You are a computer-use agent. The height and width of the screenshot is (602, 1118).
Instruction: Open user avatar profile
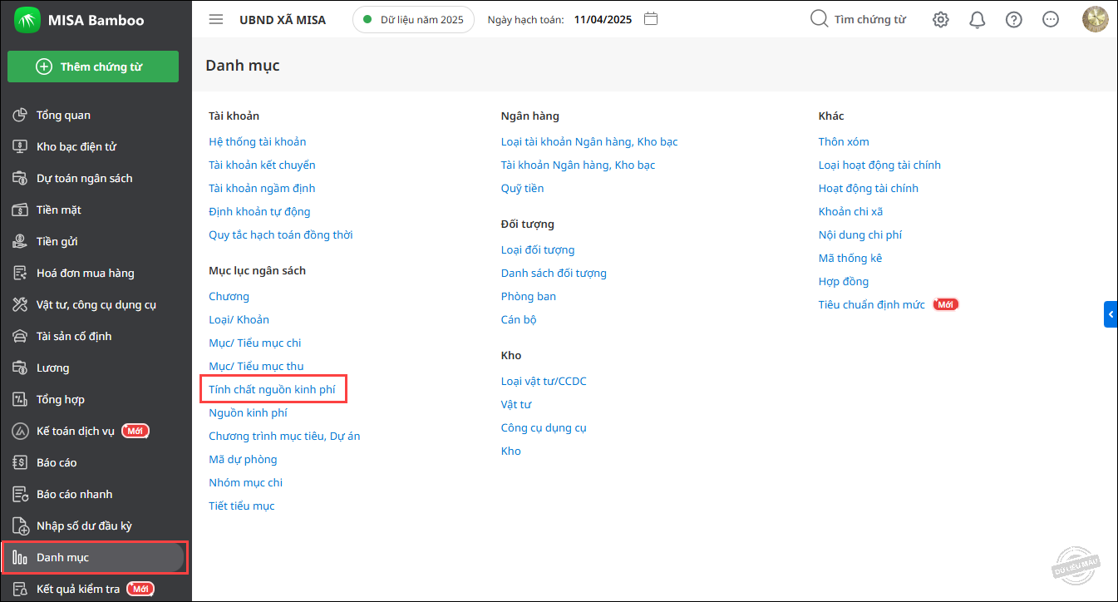(x=1096, y=19)
